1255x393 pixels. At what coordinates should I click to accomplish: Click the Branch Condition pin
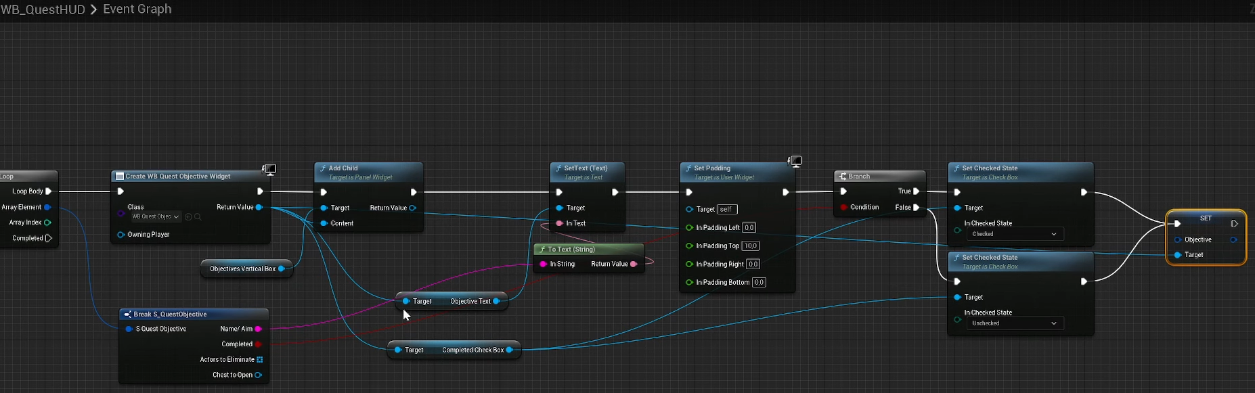click(843, 207)
